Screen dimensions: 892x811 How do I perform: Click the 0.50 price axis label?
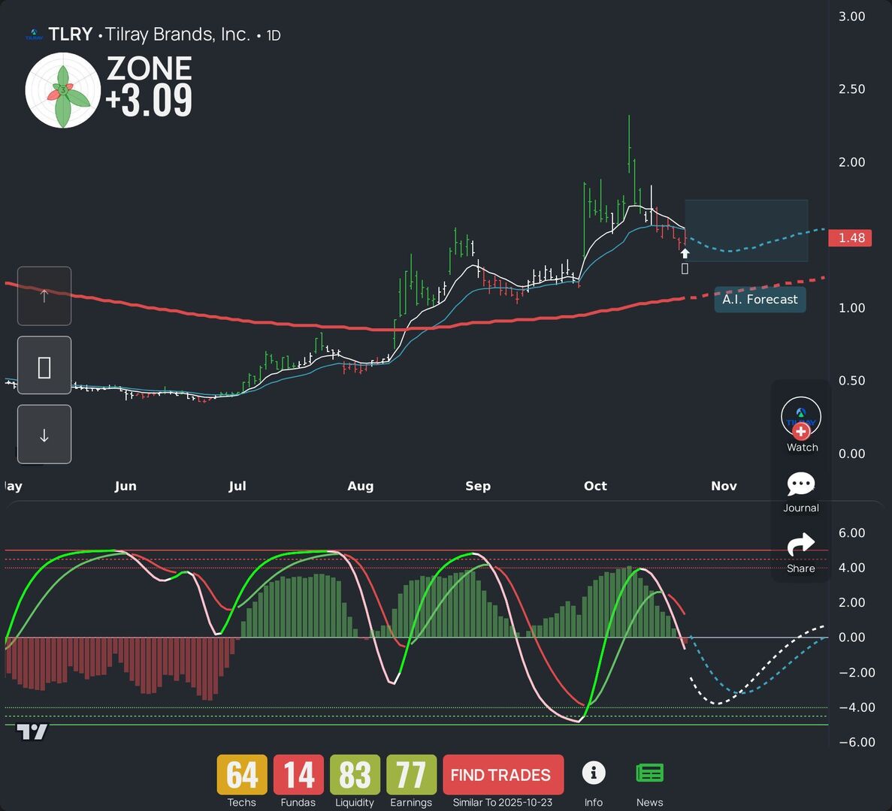[x=851, y=381]
